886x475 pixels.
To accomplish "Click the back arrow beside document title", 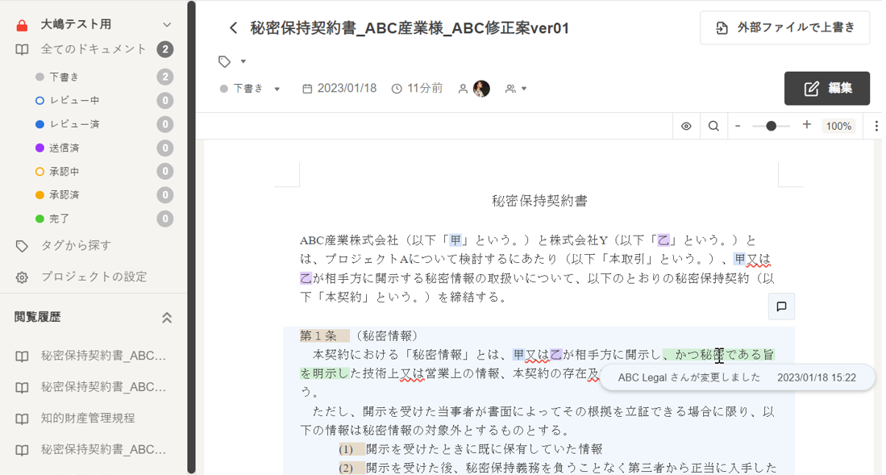I will (233, 28).
